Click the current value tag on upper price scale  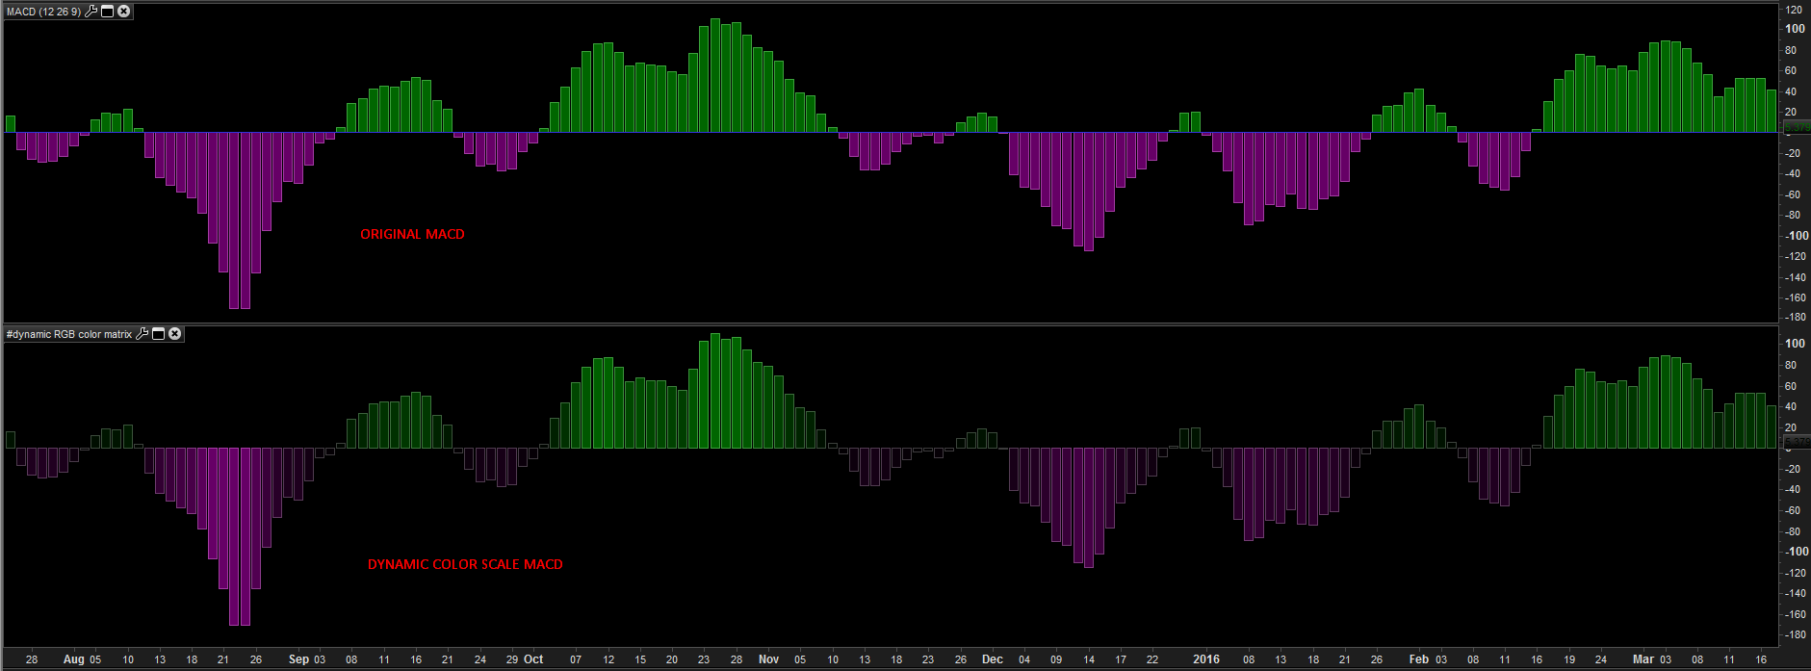pyautogui.click(x=1797, y=127)
